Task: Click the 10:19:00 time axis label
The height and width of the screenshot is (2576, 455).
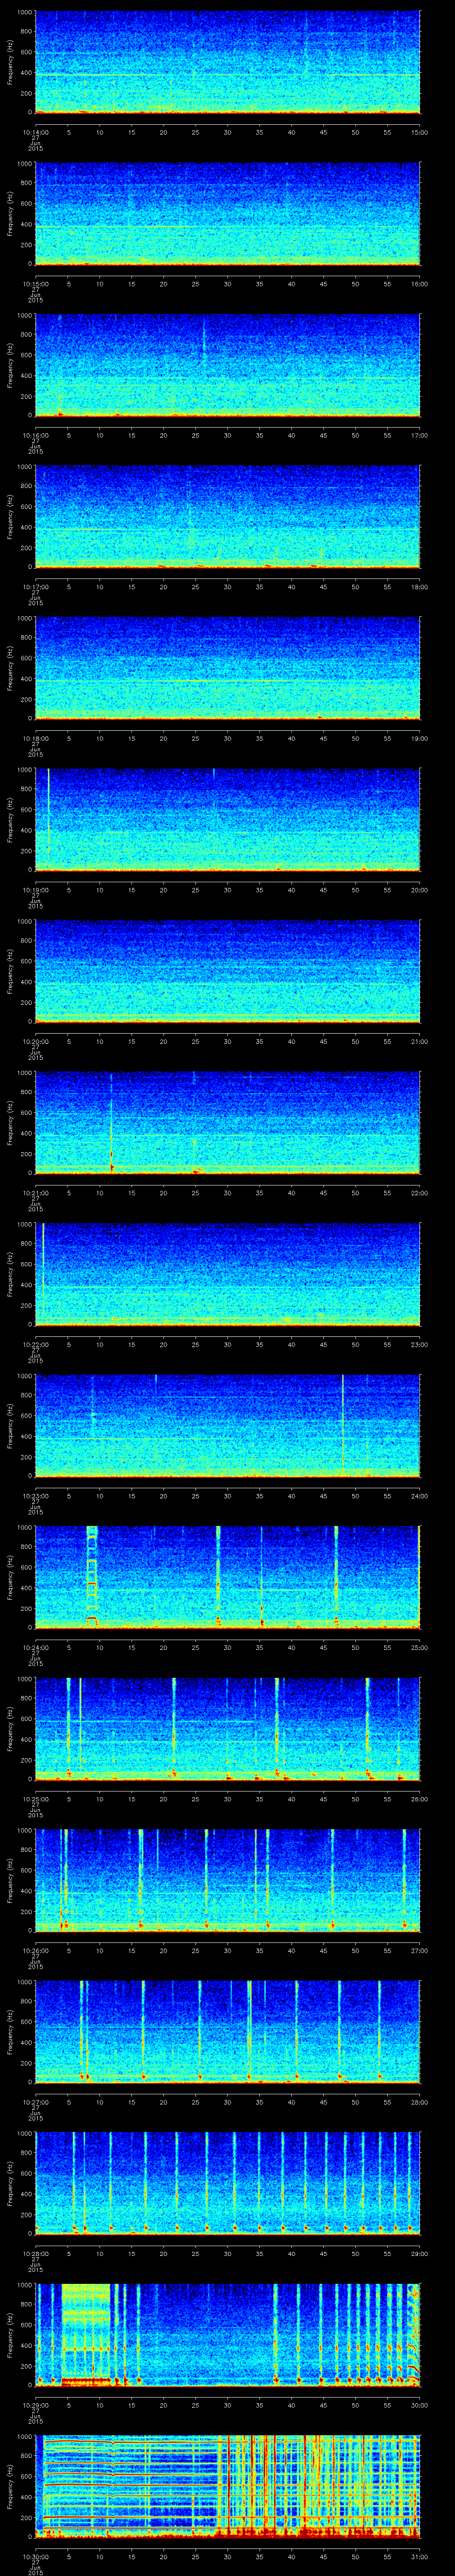Action: [35, 890]
